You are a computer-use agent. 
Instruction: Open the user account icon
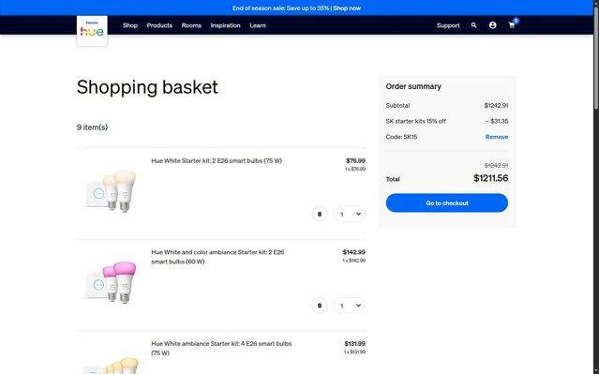tap(492, 25)
